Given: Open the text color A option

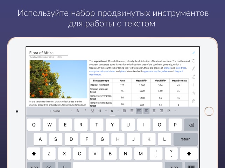Looking at the screenshot, I should coord(112,111).
